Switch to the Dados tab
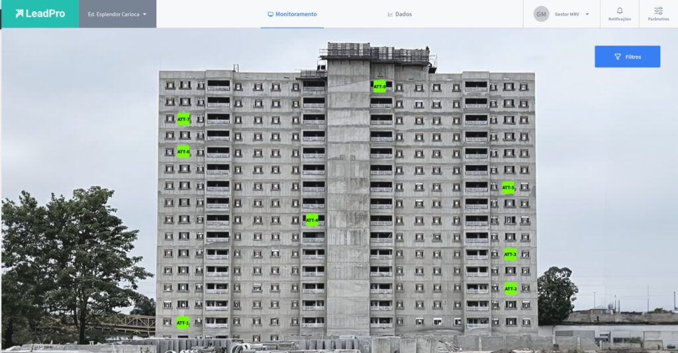This screenshot has height=353, width=678. [x=400, y=14]
